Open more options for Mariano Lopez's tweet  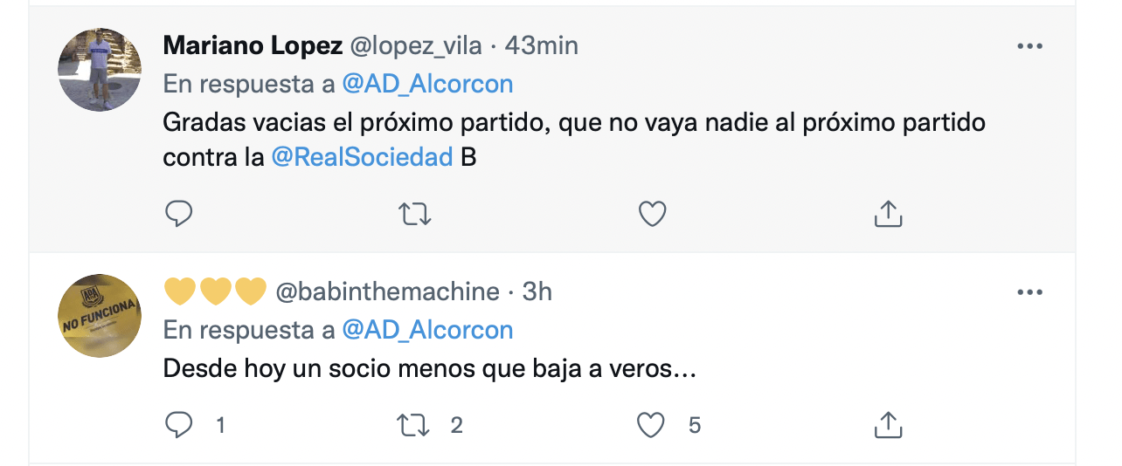pos(1030,47)
